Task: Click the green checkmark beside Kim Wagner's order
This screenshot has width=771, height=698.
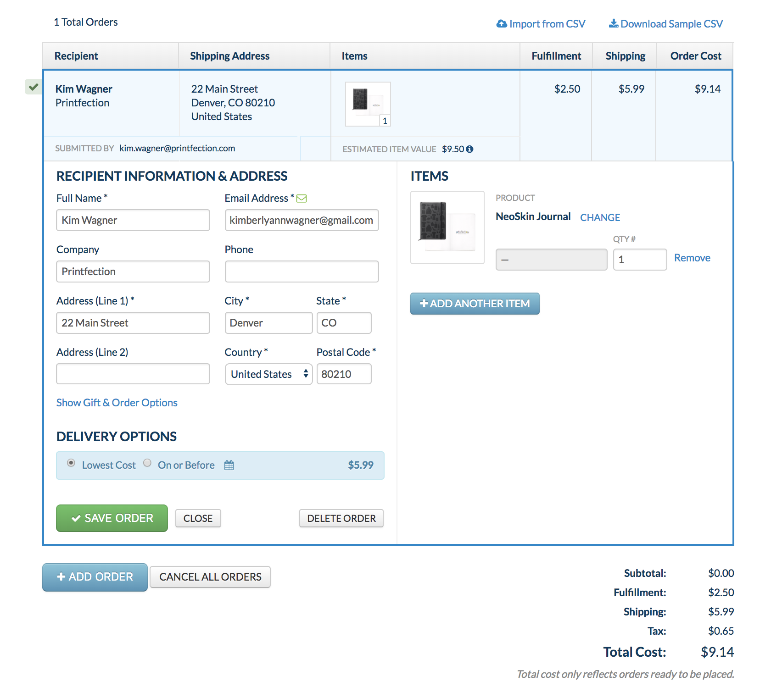Action: pyautogui.click(x=34, y=87)
